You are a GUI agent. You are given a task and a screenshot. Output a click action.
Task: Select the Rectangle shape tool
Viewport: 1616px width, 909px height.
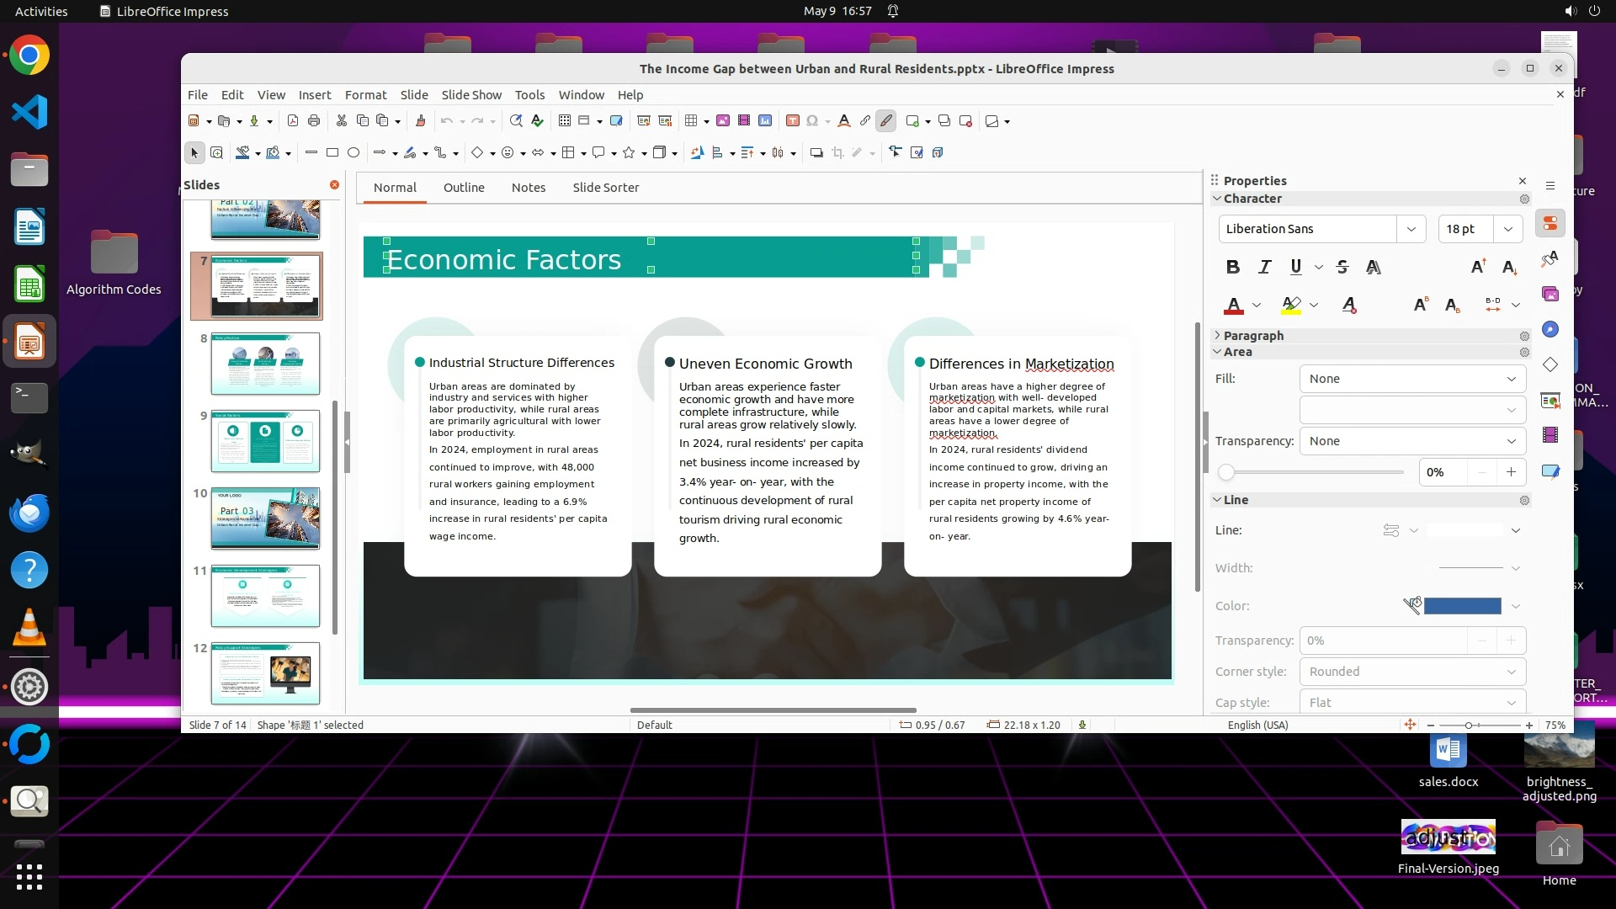pos(332,153)
